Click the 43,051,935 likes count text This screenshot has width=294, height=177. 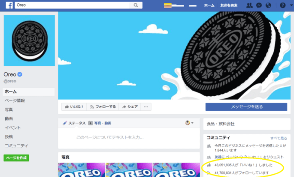243,165
